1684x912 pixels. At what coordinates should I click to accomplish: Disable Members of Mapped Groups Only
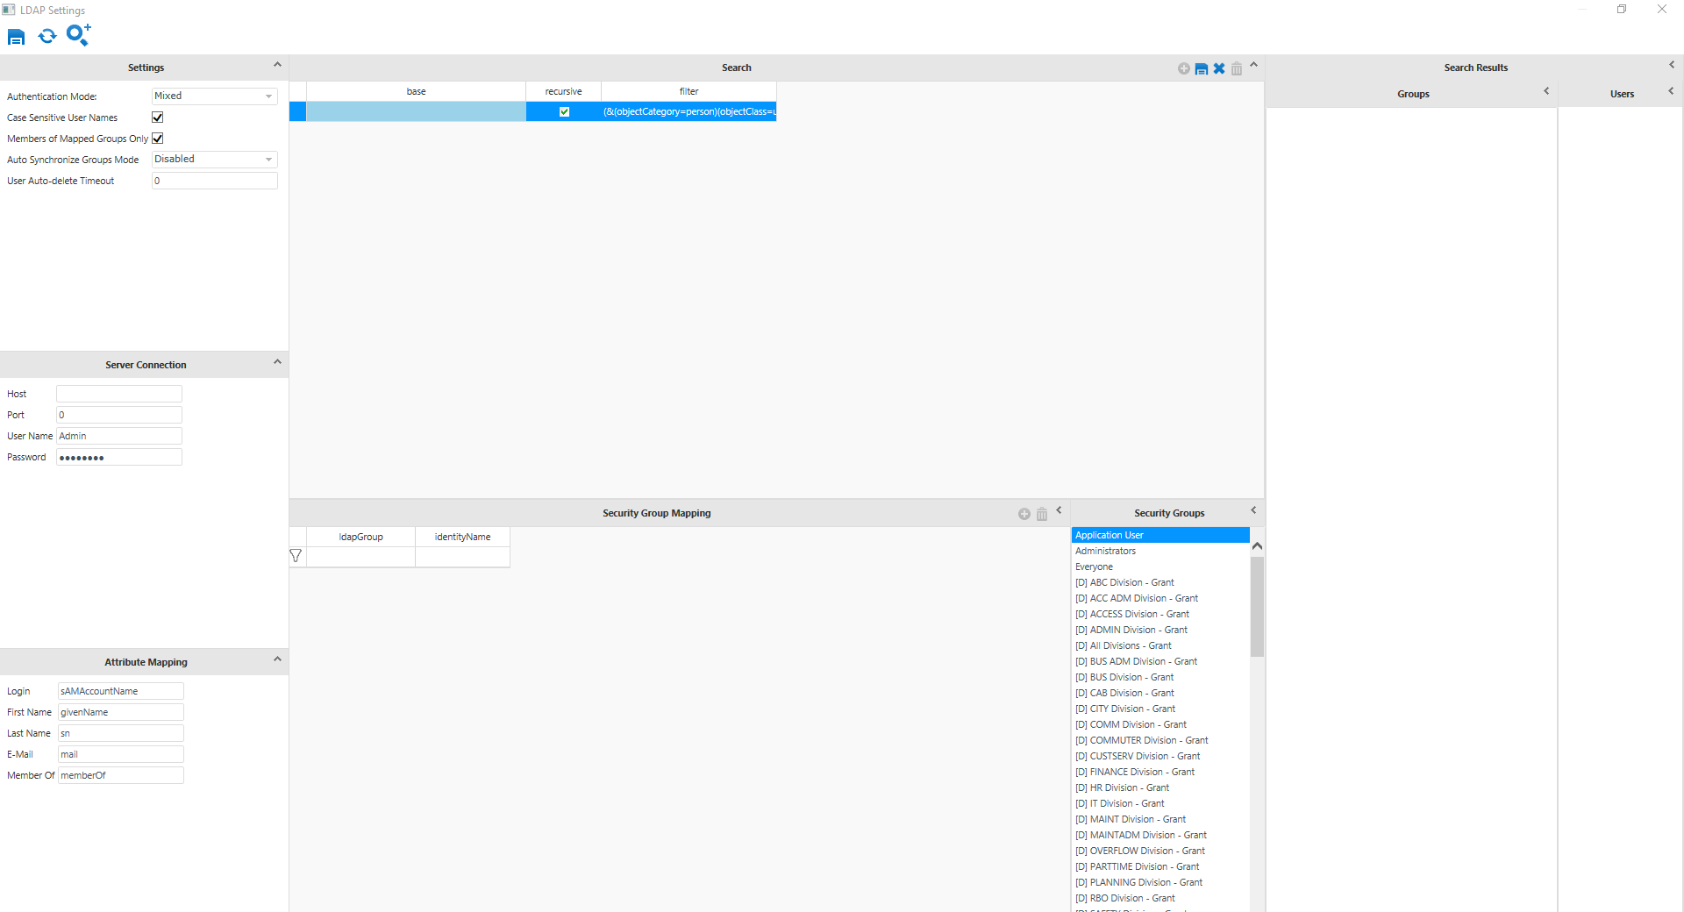point(157,138)
